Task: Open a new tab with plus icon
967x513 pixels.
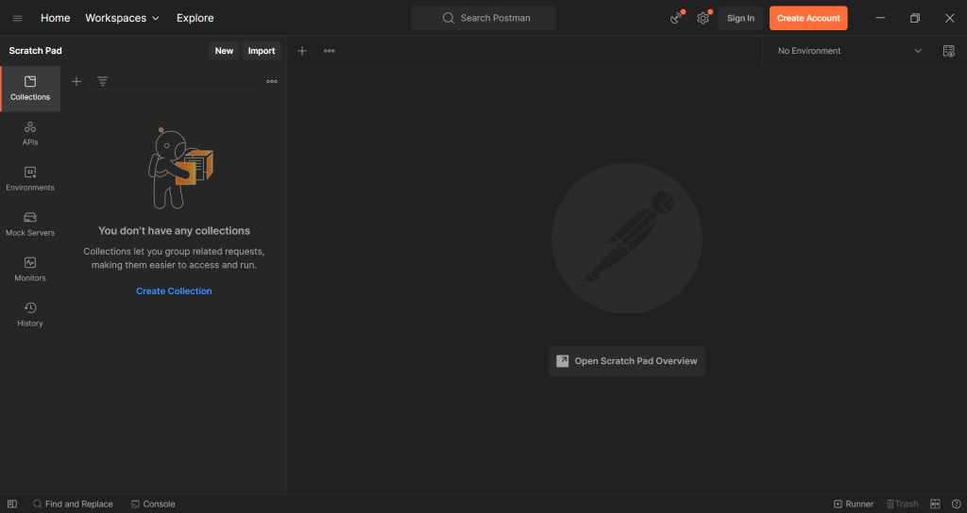Action: pyautogui.click(x=301, y=51)
